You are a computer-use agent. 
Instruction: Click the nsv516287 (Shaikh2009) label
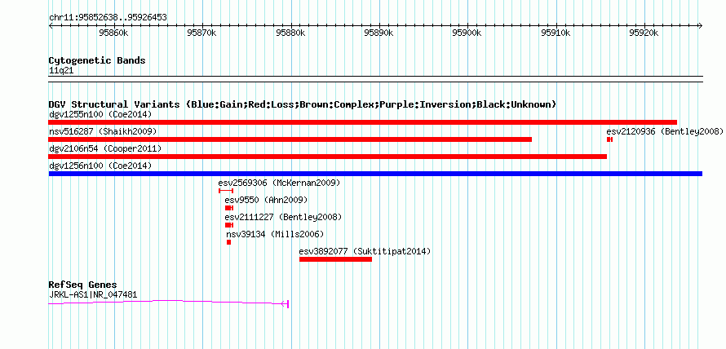(x=103, y=131)
